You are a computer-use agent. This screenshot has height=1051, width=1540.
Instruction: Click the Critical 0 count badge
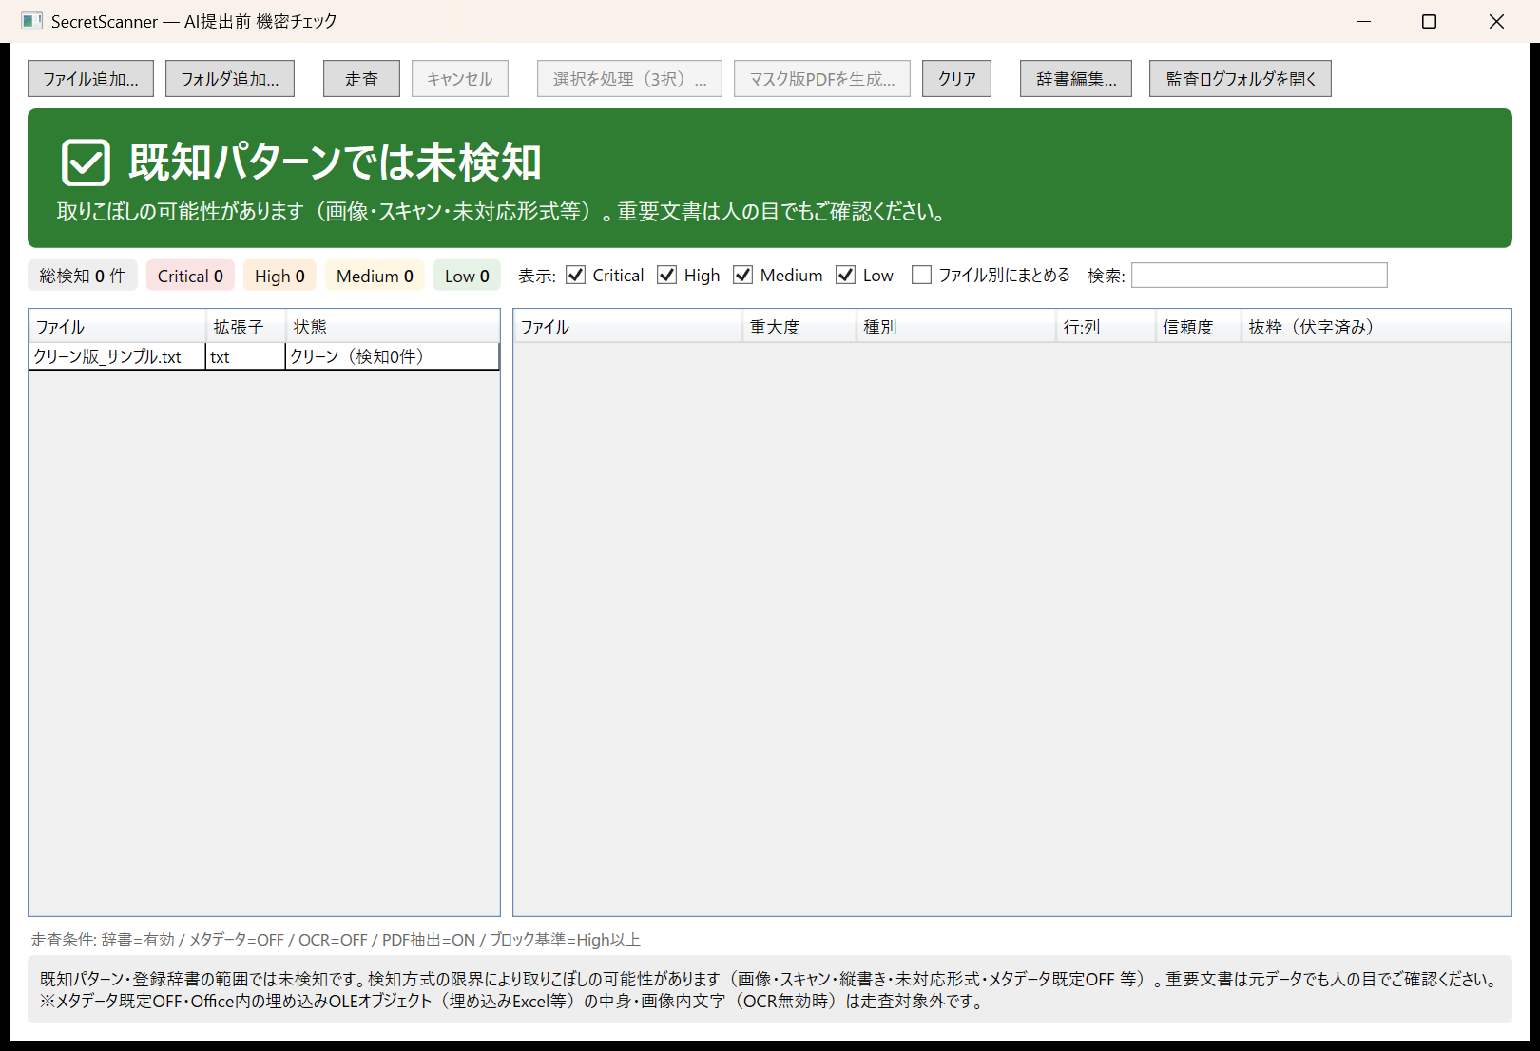190,276
